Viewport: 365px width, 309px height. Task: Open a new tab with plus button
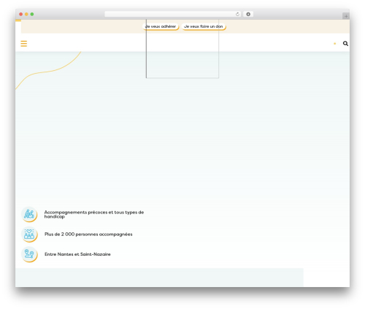[x=346, y=16]
